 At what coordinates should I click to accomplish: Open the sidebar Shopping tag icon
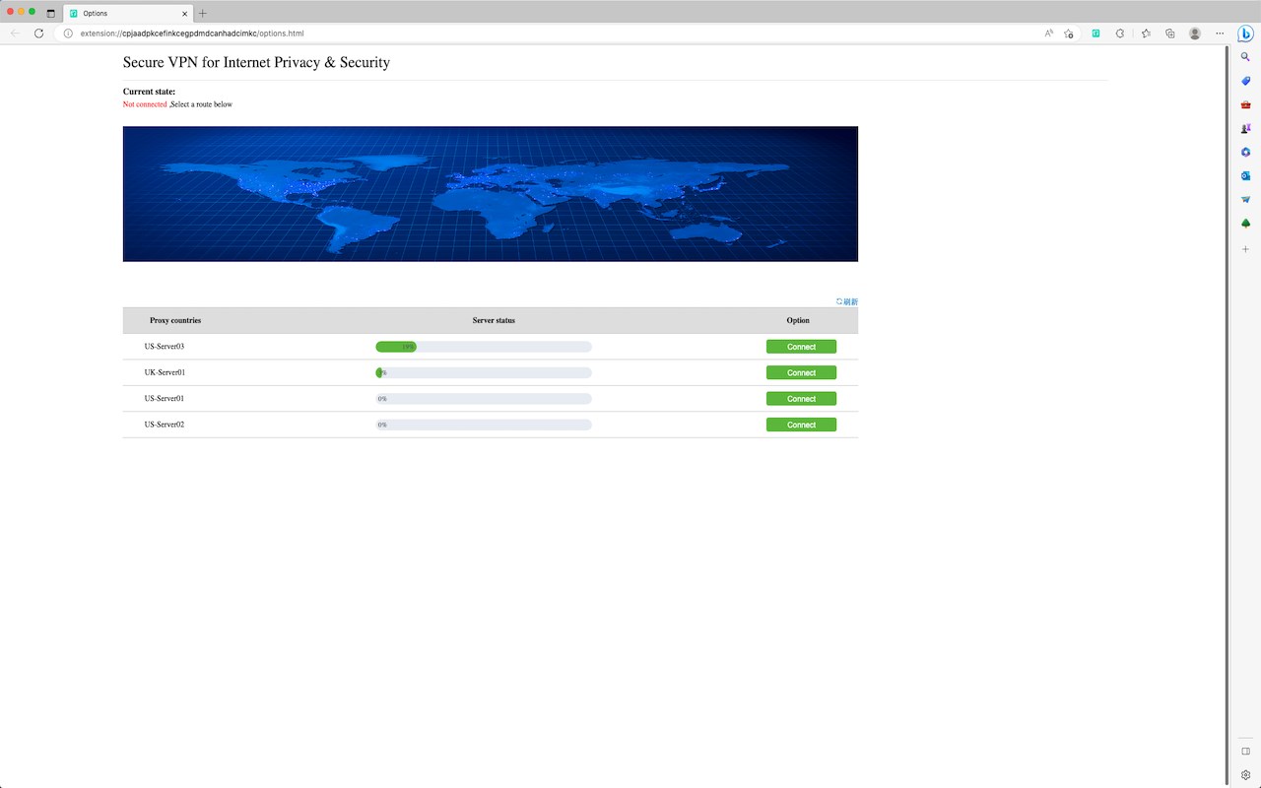coord(1245,81)
